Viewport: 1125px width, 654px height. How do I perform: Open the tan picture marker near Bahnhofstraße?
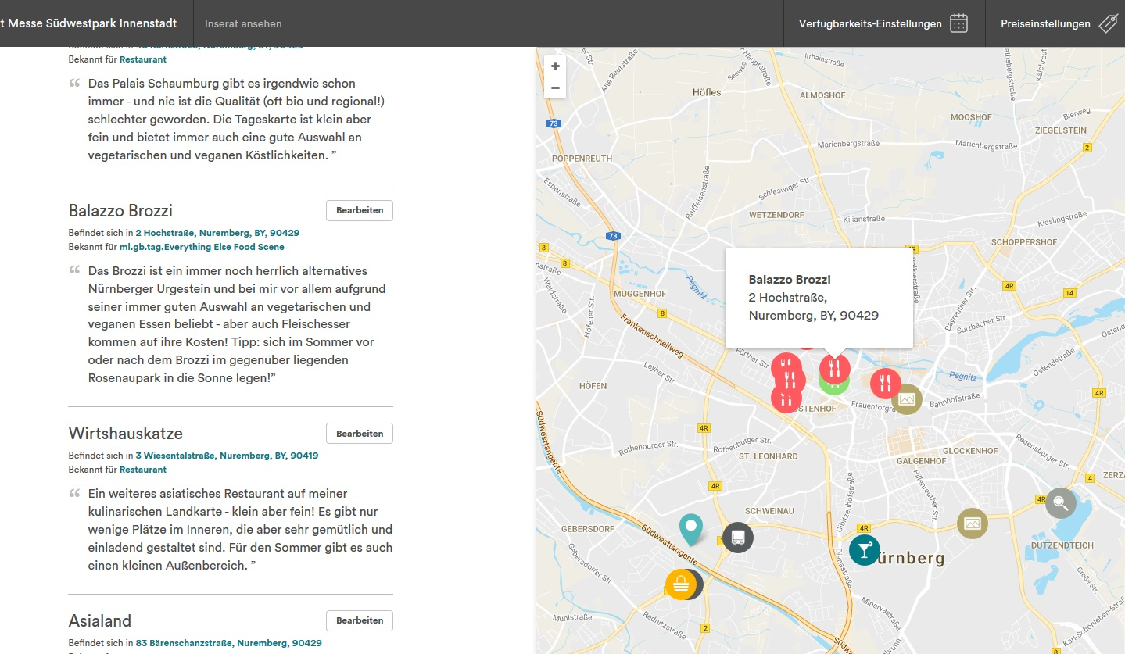pos(907,399)
